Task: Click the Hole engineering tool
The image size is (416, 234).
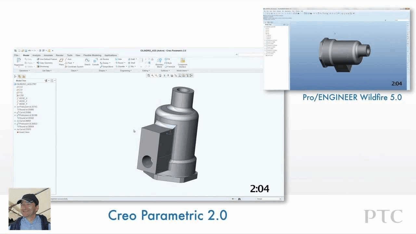Action: point(118,59)
